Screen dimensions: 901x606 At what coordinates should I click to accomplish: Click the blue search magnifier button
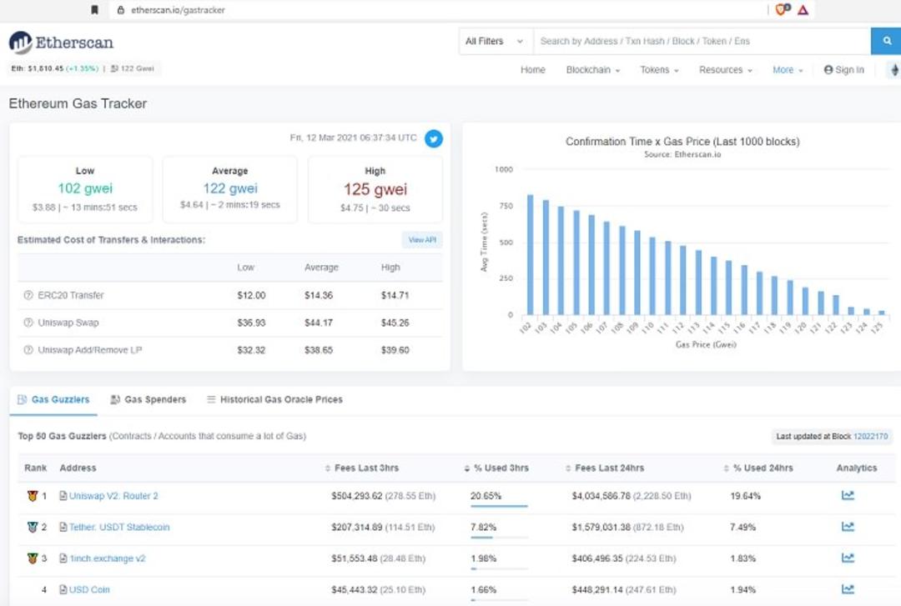(x=887, y=41)
